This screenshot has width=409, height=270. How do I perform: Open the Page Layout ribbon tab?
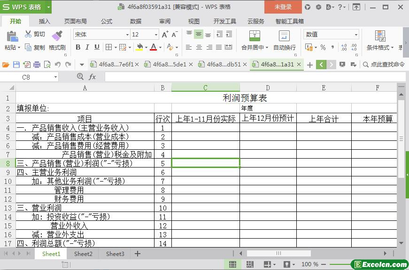click(x=76, y=22)
